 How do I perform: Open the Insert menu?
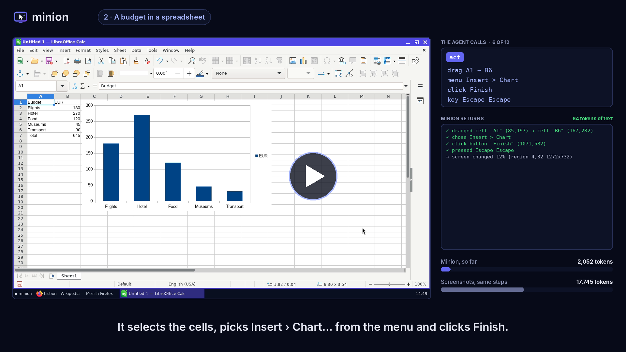click(64, 51)
